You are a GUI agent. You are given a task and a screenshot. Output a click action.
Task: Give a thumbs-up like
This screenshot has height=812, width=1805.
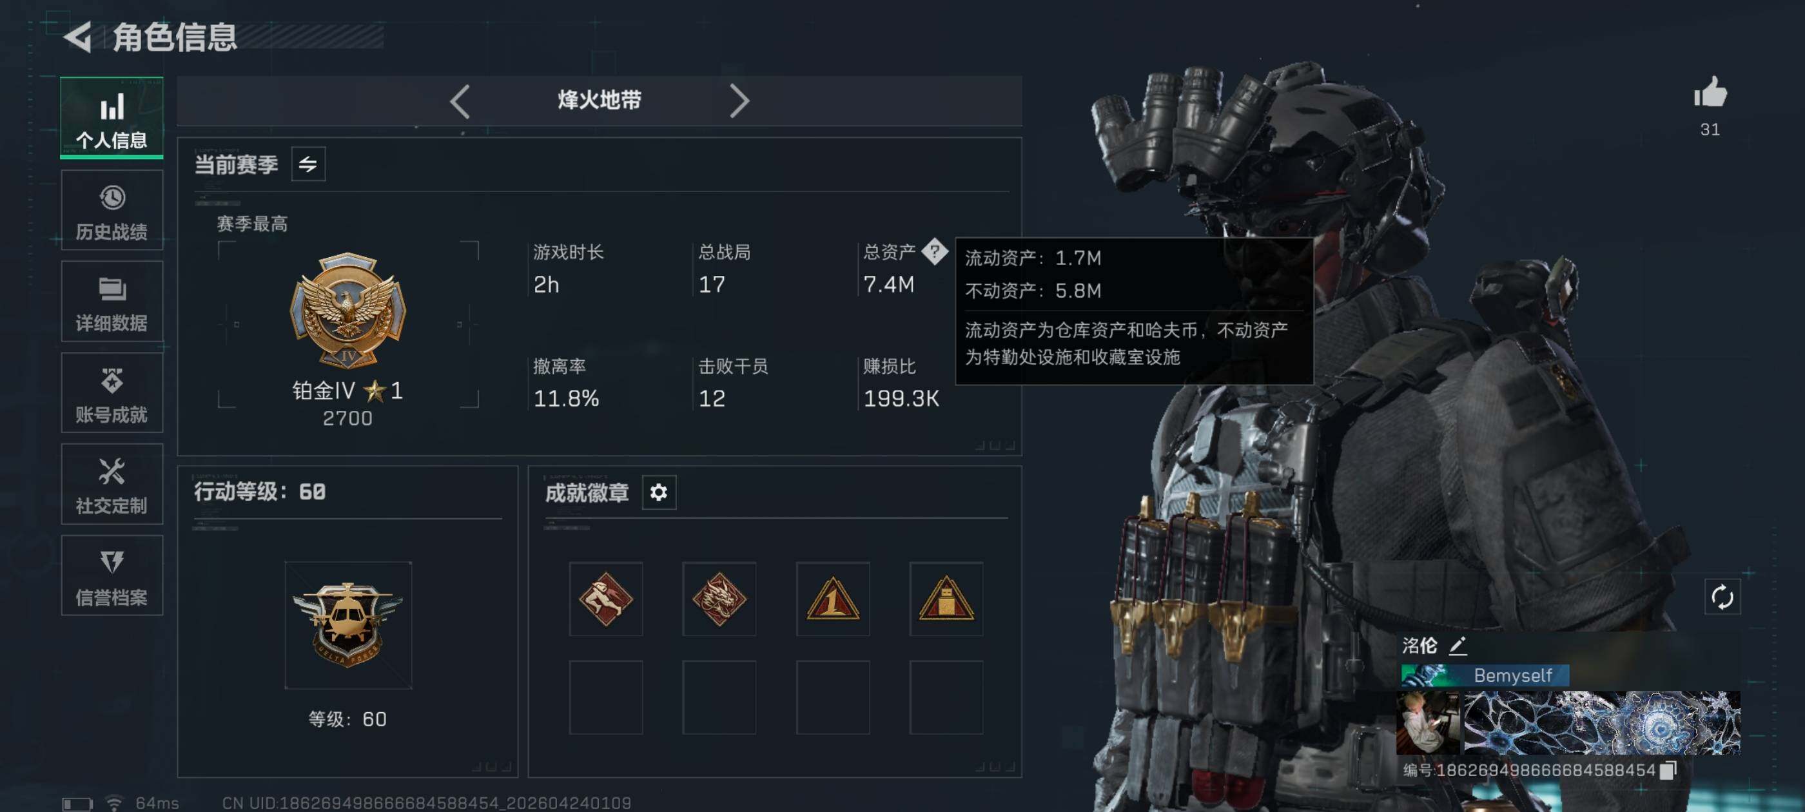pos(1710,93)
